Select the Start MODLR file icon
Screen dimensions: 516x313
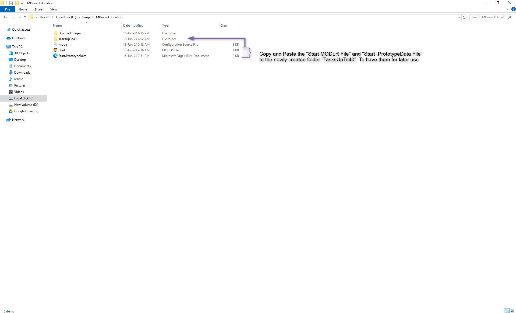coord(55,50)
